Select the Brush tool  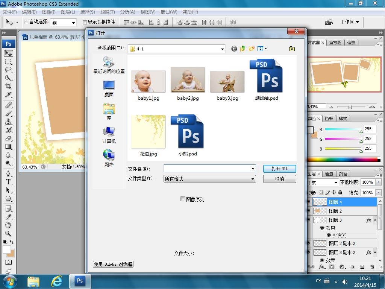(x=8, y=114)
